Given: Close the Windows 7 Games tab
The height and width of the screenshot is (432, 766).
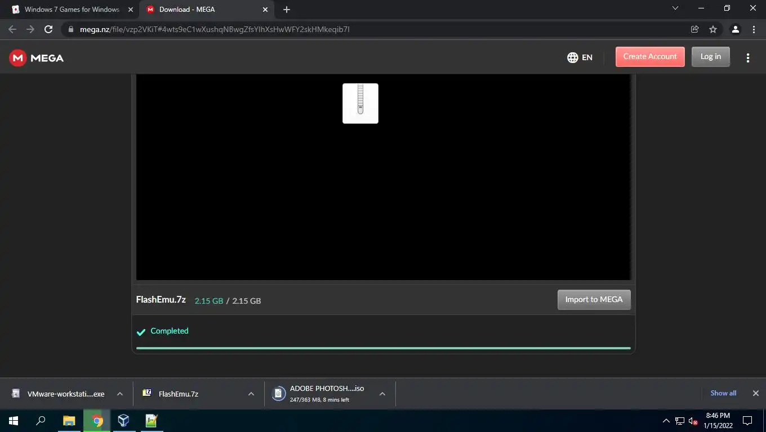Looking at the screenshot, I should 131,10.
